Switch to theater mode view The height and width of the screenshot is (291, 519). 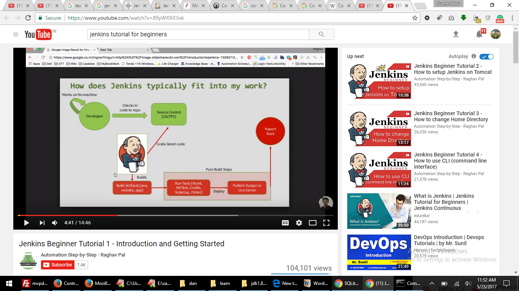click(x=313, y=223)
